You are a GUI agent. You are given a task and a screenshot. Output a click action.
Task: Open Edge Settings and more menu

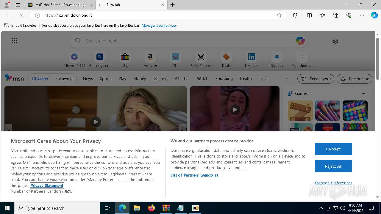coord(362,15)
